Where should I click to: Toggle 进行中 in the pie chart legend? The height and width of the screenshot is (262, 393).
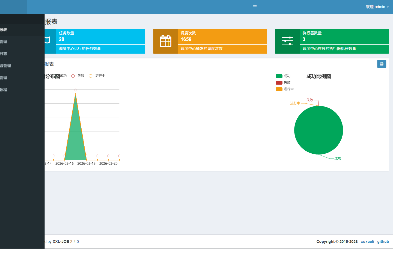click(279, 89)
